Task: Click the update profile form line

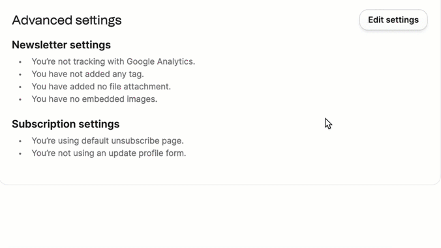Action: pyautogui.click(x=108, y=153)
